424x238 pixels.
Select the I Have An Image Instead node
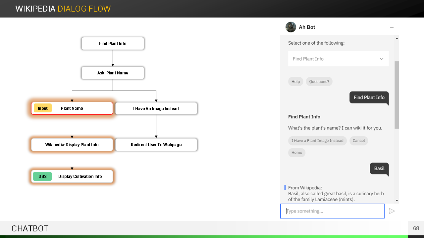(156, 109)
